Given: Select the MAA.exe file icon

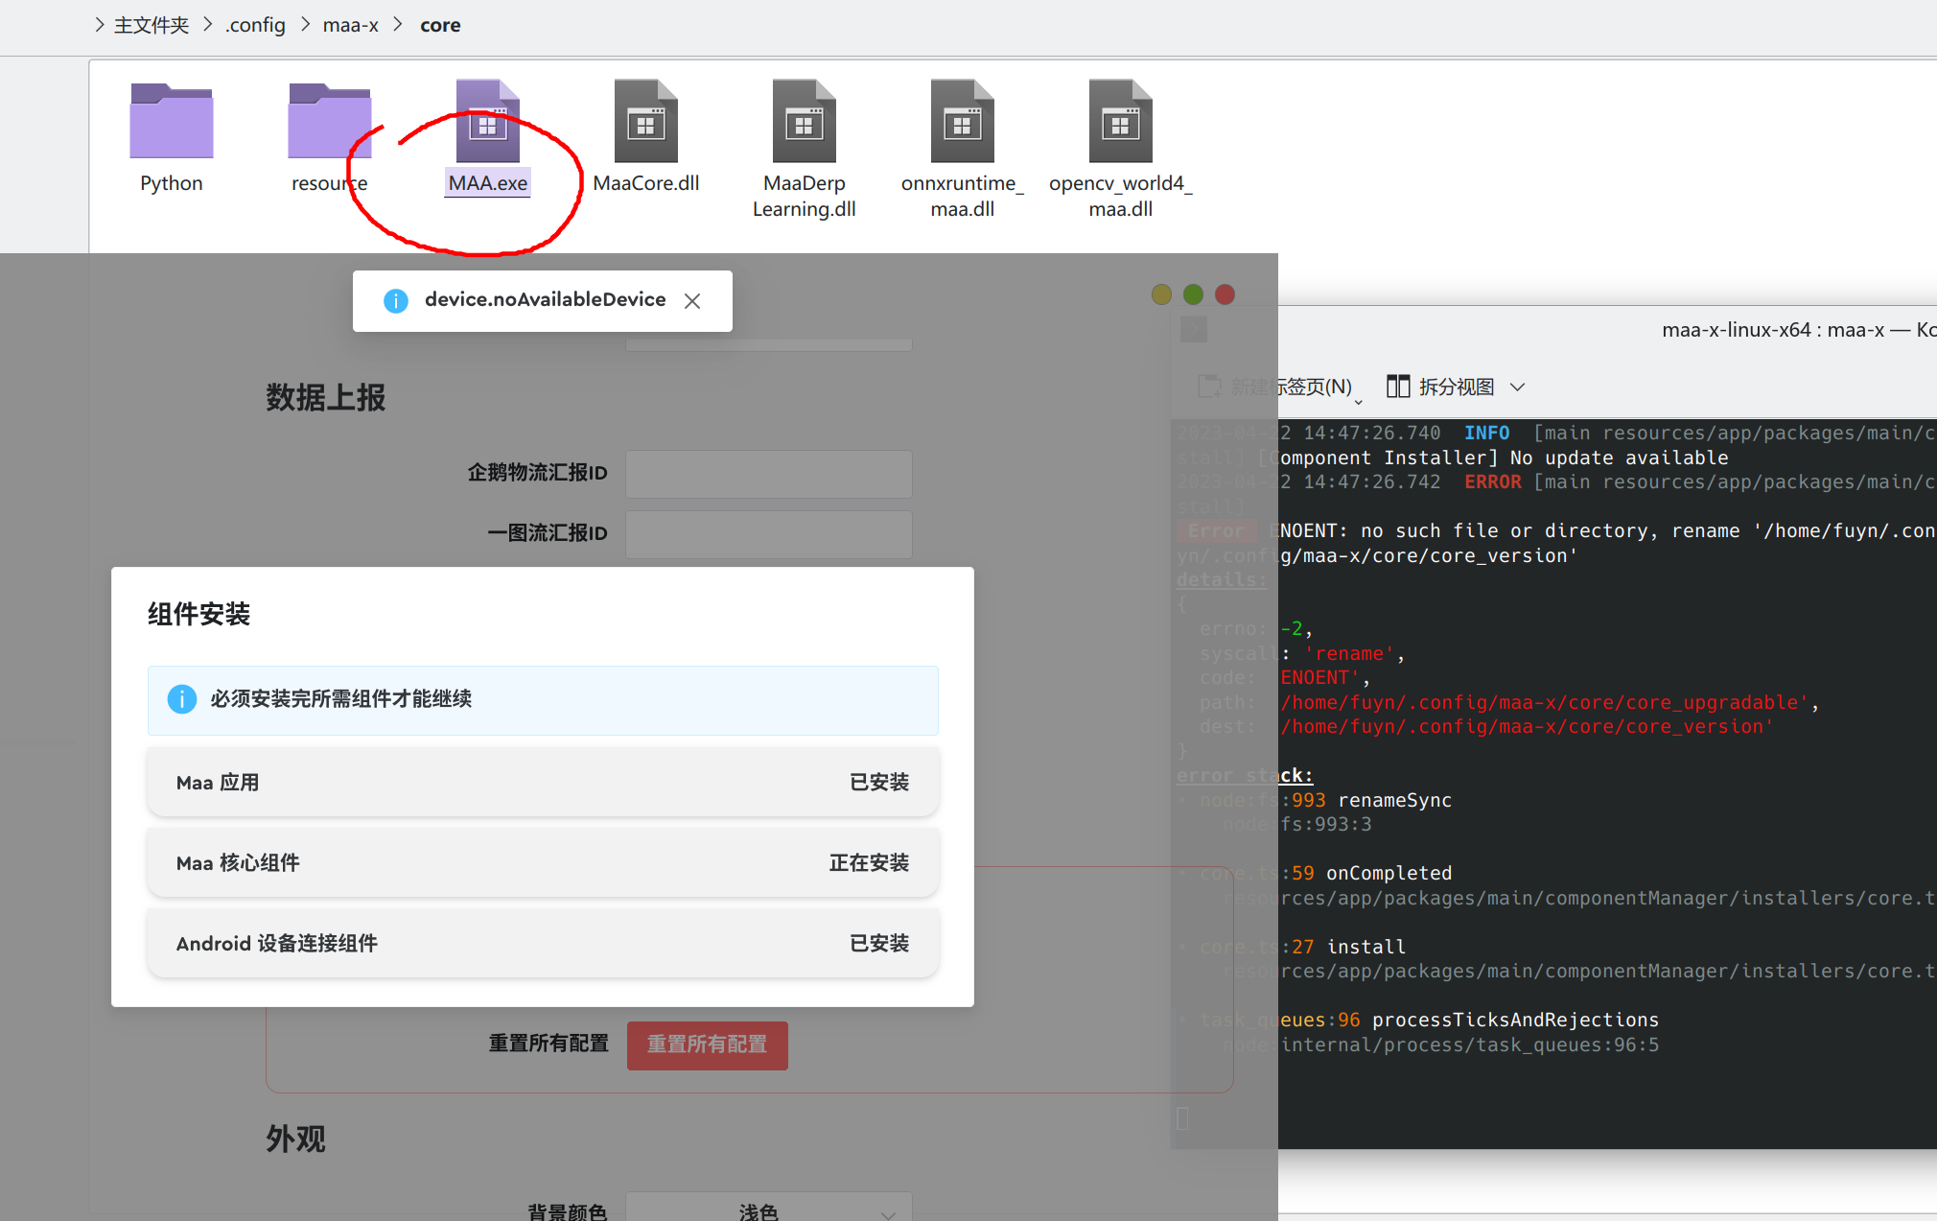Looking at the screenshot, I should point(487,121).
